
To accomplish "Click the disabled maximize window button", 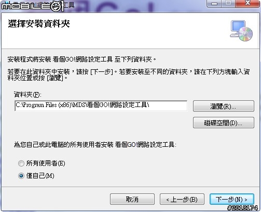I will (x=228, y=4).
